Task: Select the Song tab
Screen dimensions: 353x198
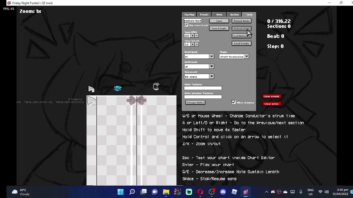Action: (249, 14)
